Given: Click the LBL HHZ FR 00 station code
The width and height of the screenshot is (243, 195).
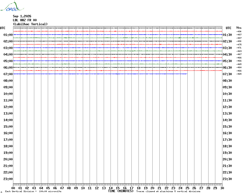Looking at the screenshot, I should coord(25,20).
